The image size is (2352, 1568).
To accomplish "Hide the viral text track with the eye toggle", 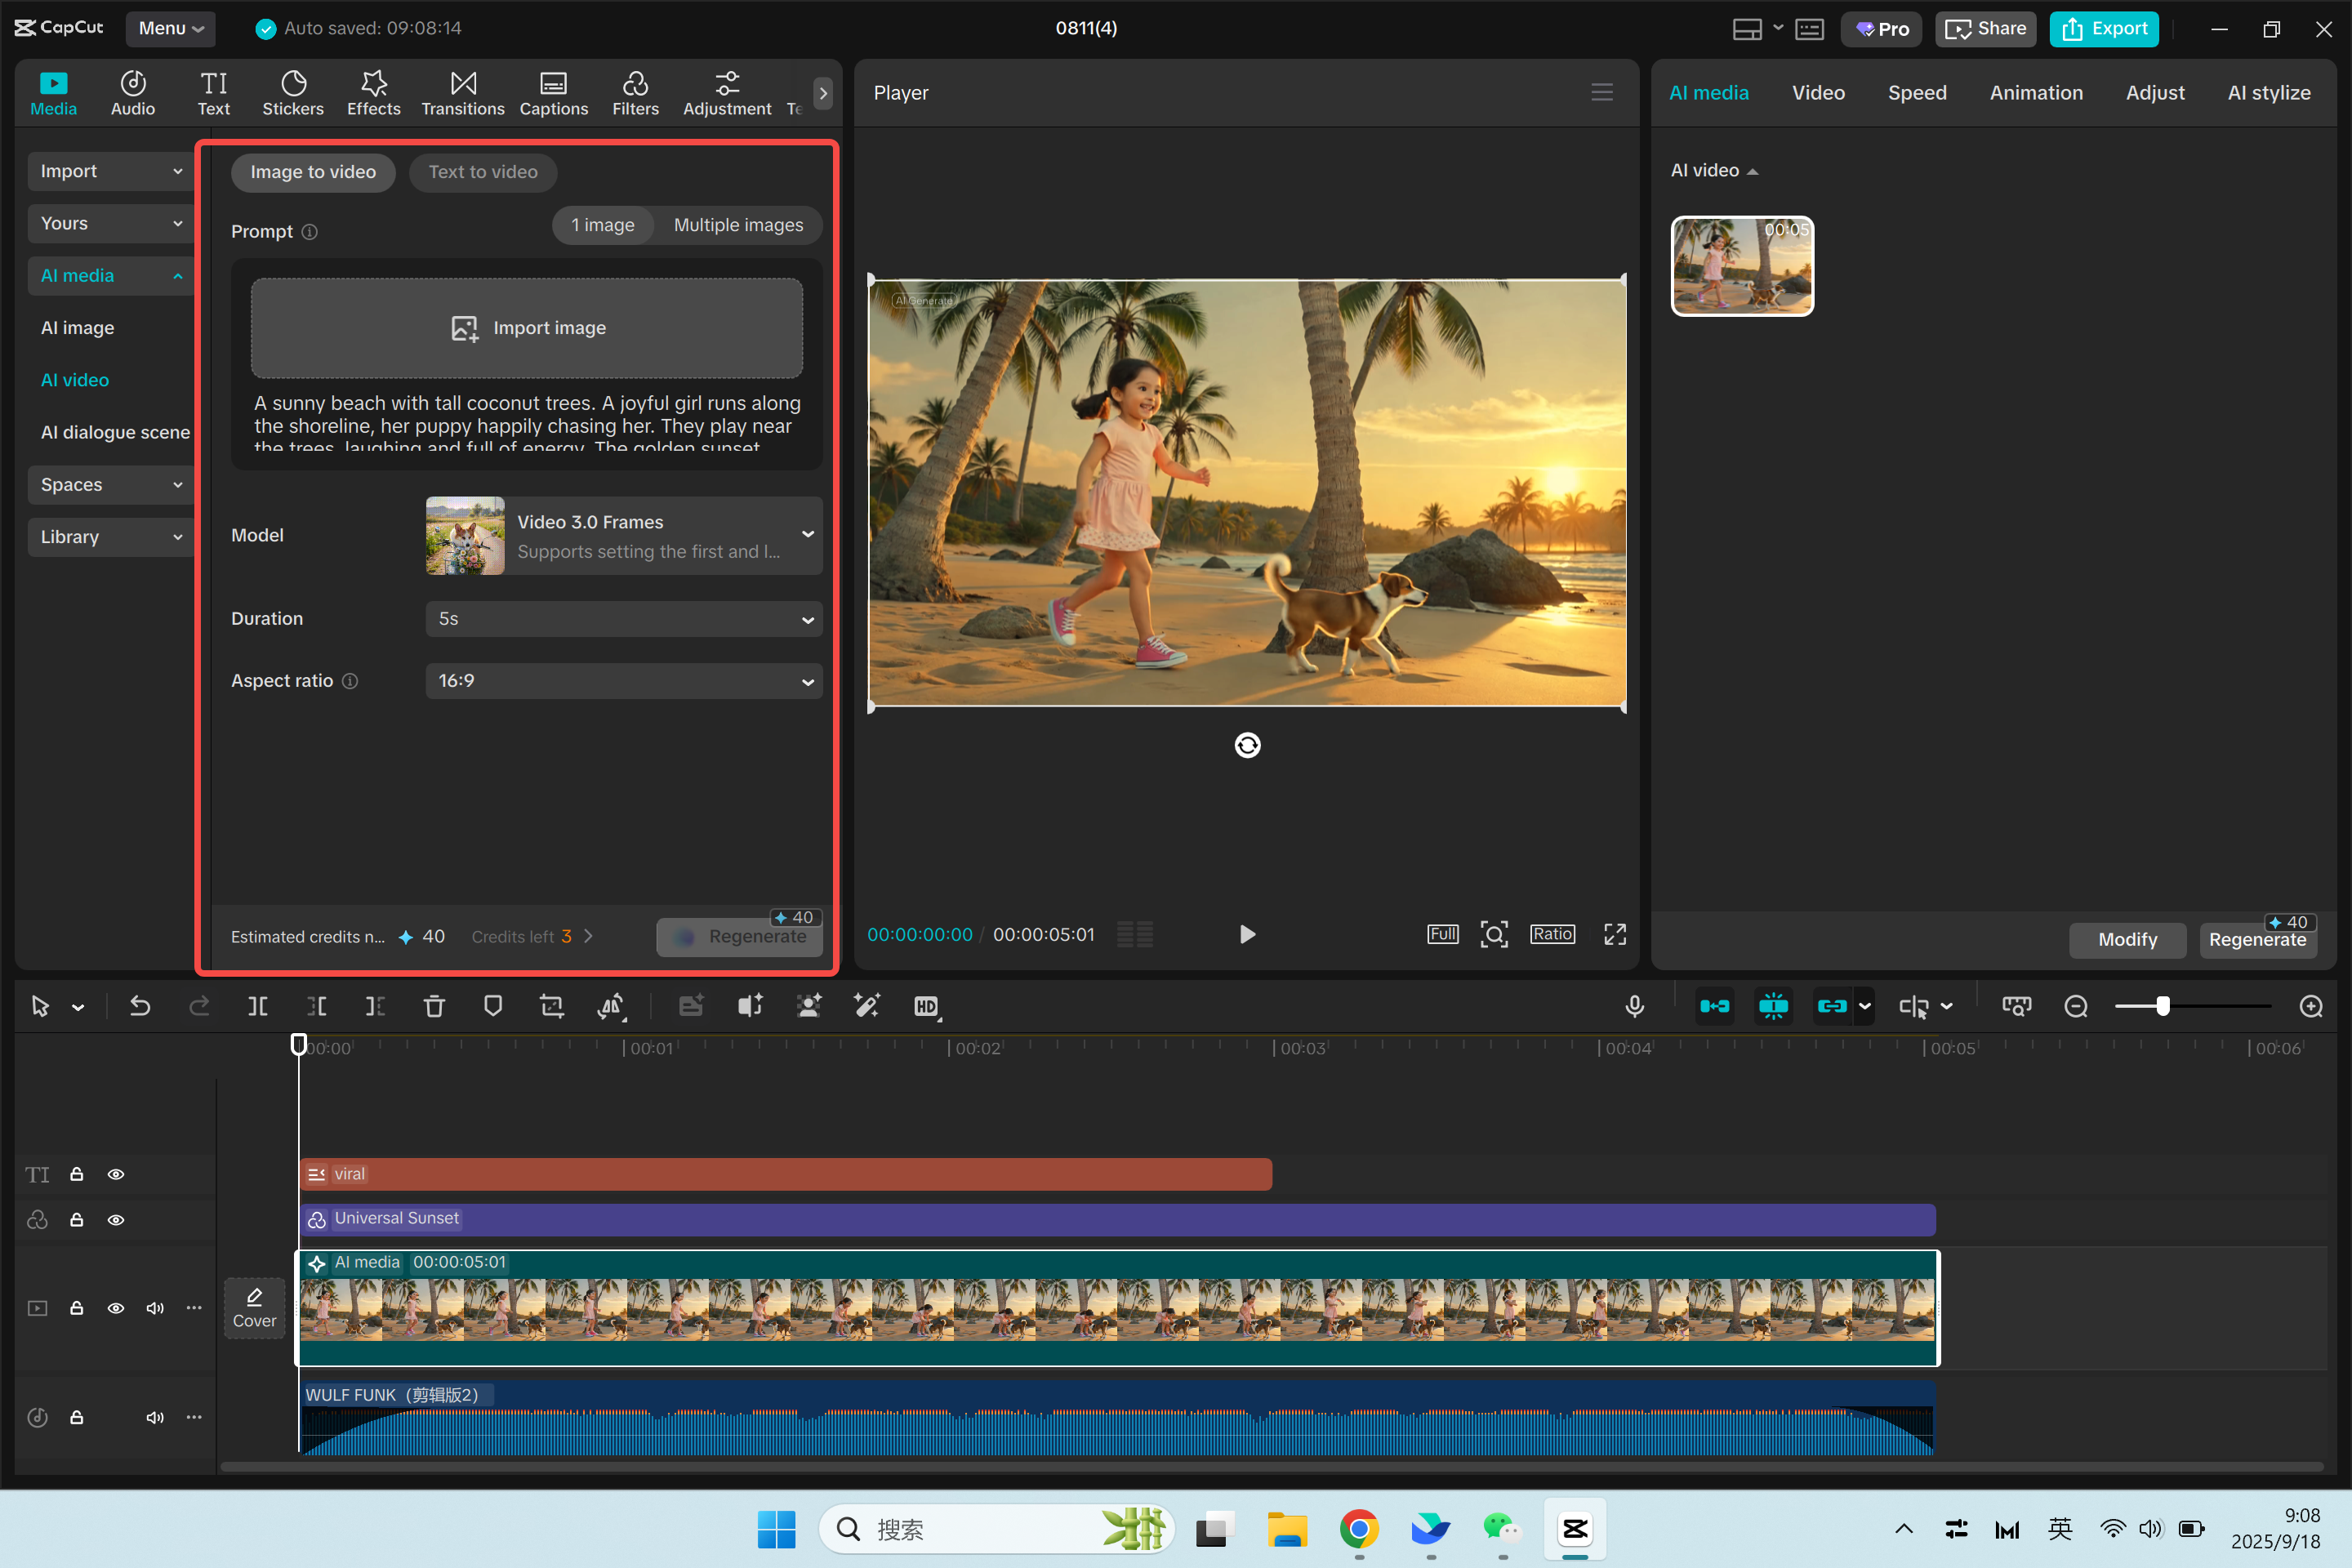I will coord(116,1174).
